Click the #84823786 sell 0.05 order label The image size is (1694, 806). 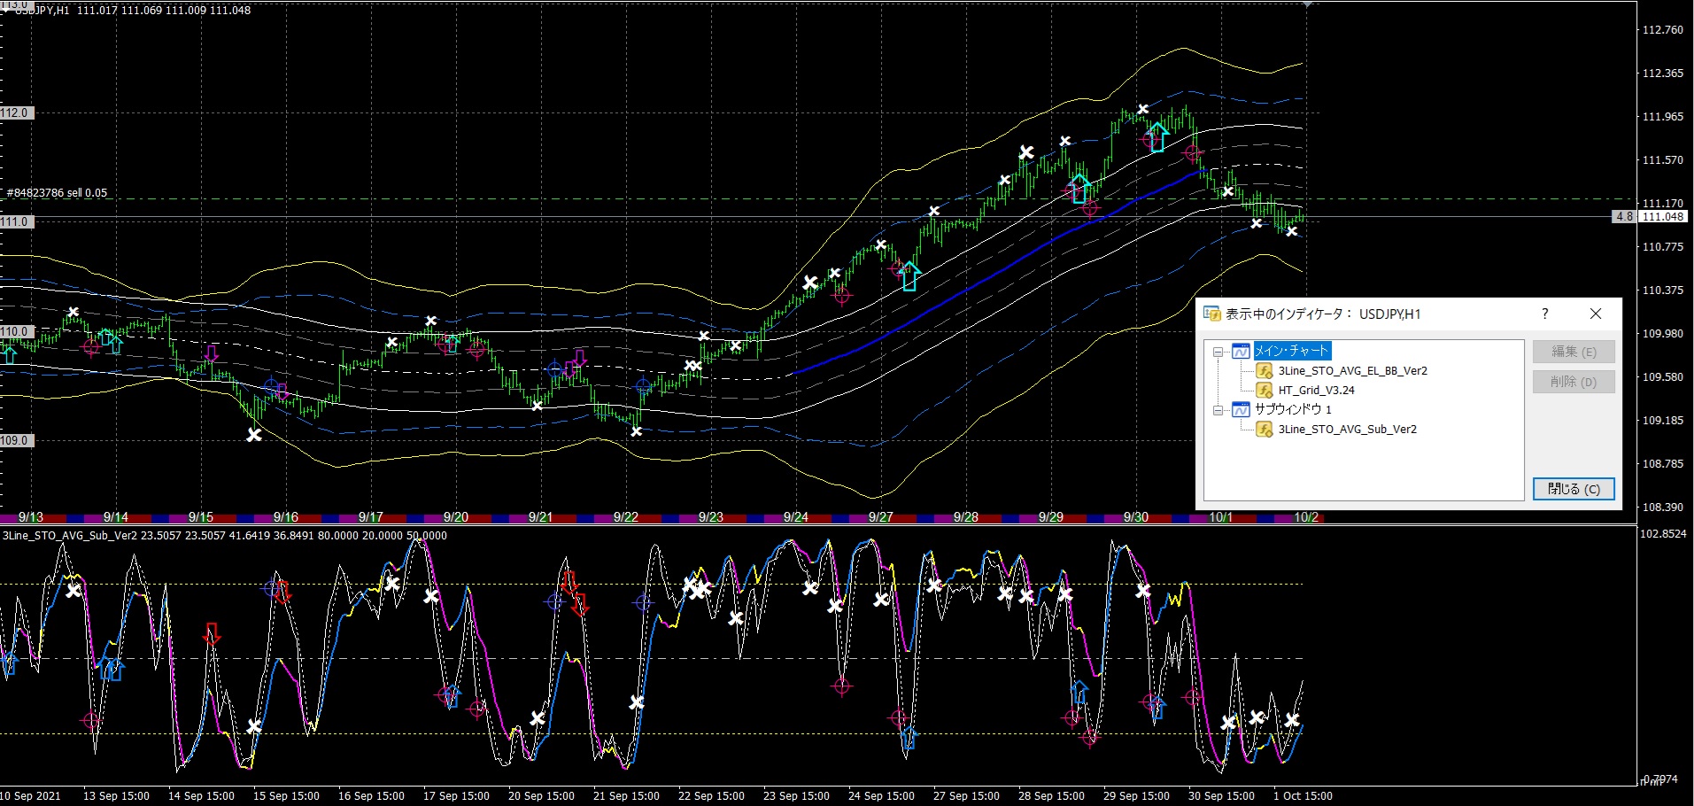pos(58,193)
